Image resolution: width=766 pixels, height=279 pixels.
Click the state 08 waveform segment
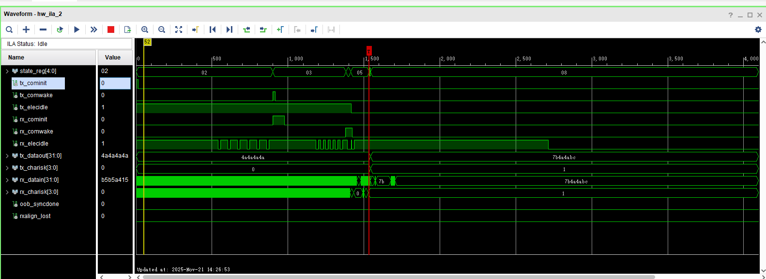564,73
